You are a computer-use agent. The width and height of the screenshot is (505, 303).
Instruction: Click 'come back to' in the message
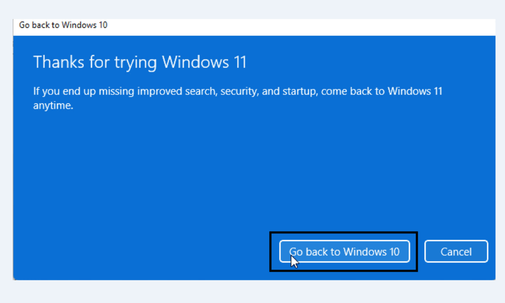point(348,92)
